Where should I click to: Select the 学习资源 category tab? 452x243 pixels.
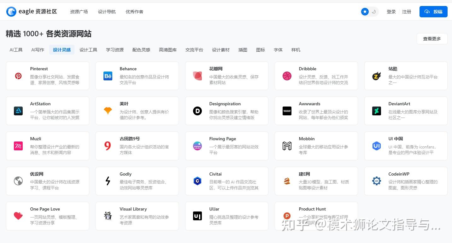point(115,50)
